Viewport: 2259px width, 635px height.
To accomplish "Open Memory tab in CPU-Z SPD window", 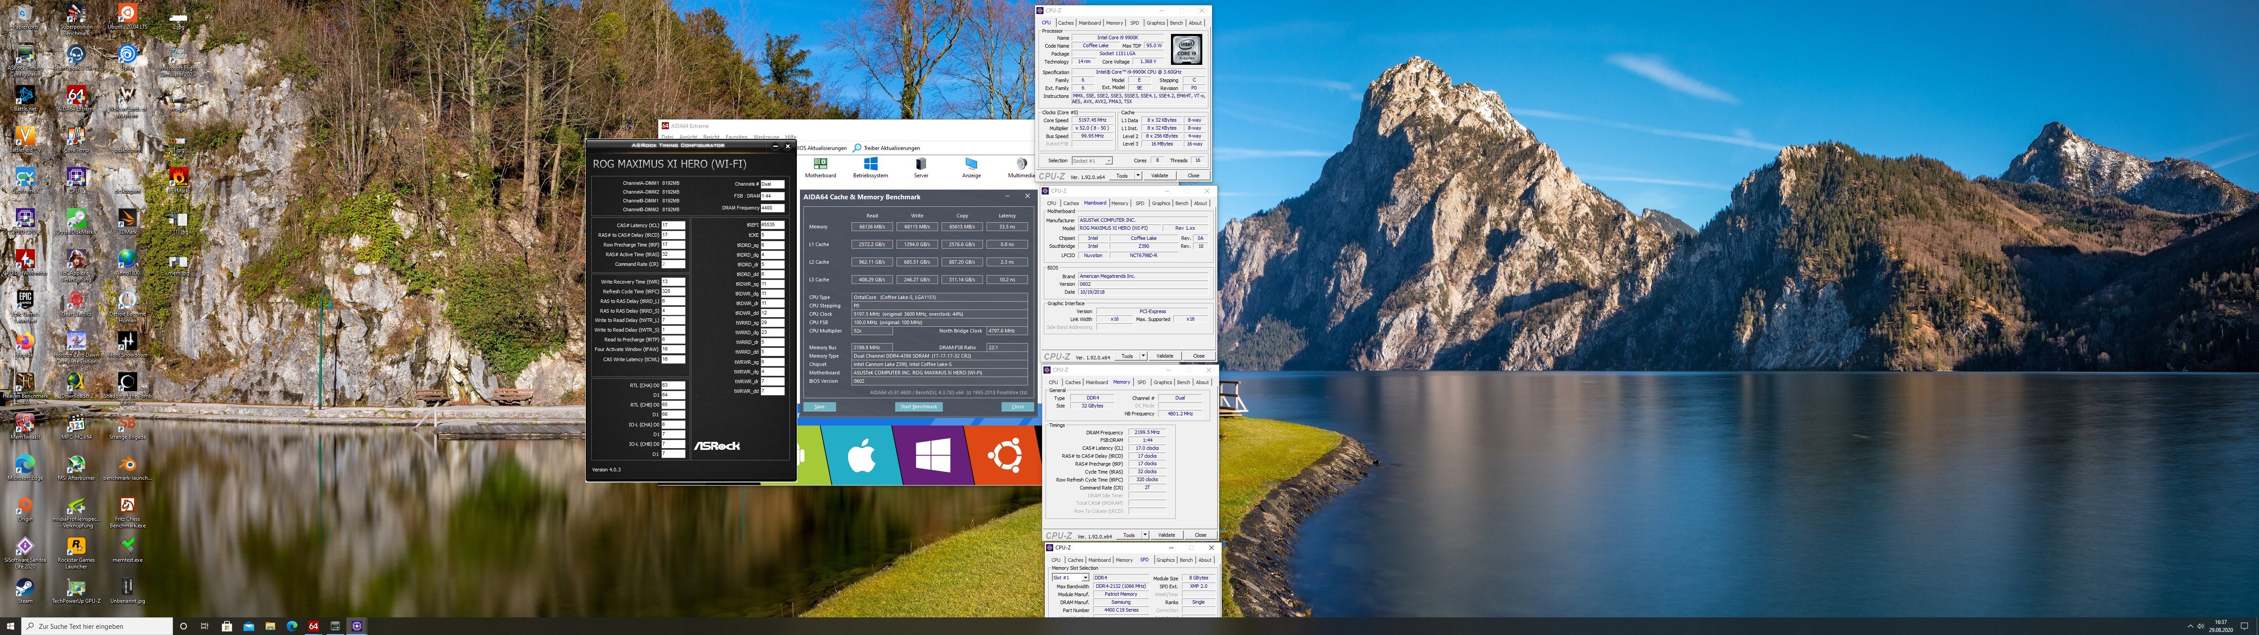I will point(1124,560).
